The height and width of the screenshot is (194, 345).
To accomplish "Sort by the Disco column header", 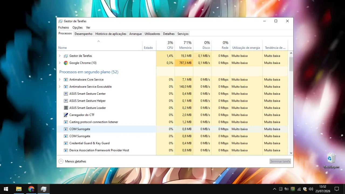I will (202, 45).
